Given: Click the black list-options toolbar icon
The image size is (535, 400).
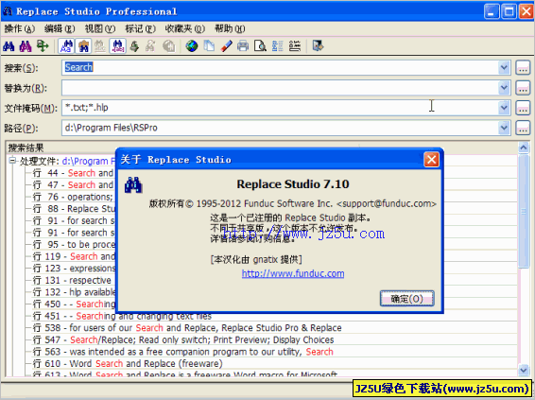Looking at the screenshot, I should point(295,45).
